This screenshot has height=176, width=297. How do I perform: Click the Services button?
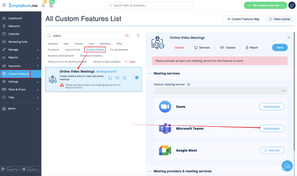202,47
